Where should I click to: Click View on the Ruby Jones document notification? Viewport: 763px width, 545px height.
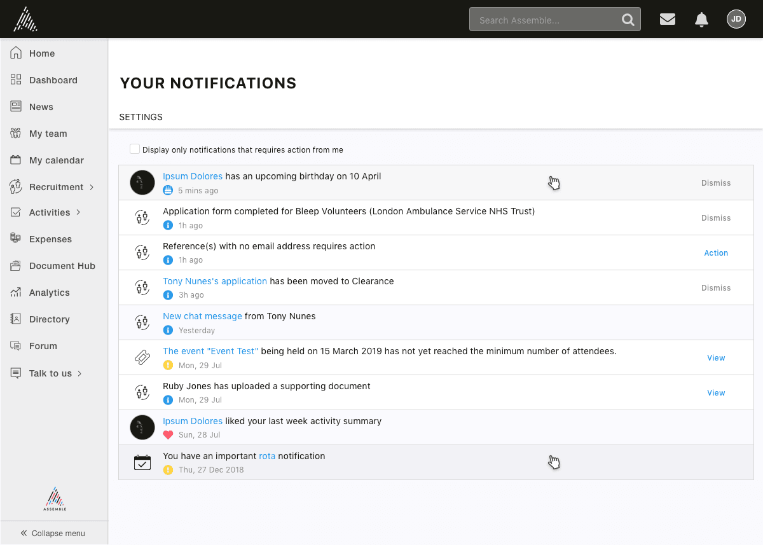716,393
